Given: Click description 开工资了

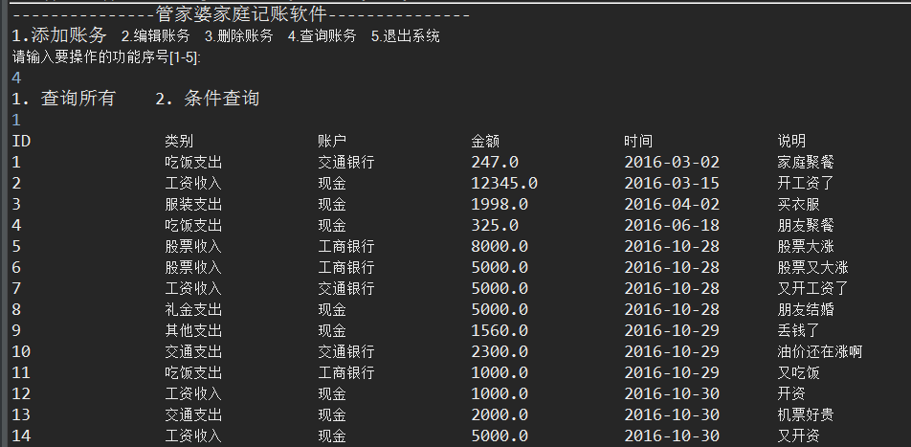Looking at the screenshot, I should (x=806, y=183).
